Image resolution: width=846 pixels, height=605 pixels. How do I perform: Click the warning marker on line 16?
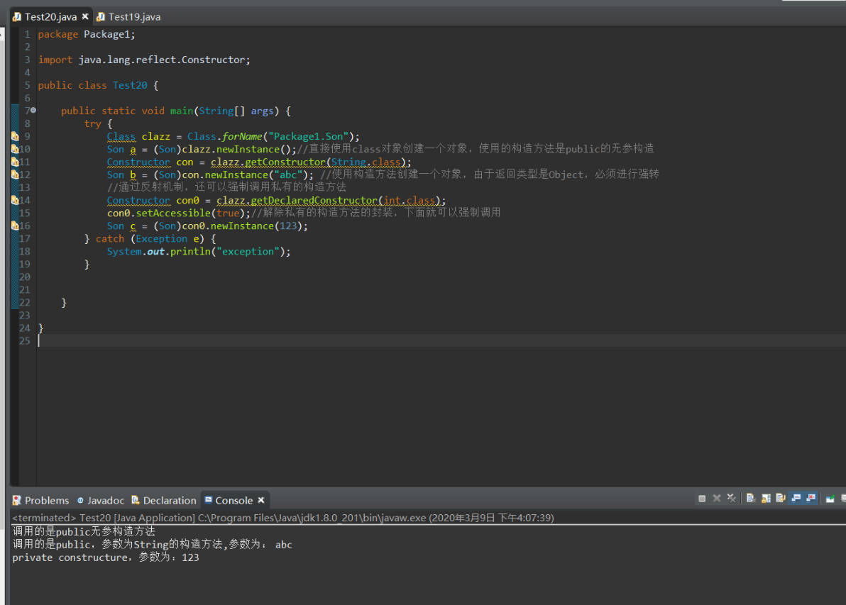(x=15, y=226)
